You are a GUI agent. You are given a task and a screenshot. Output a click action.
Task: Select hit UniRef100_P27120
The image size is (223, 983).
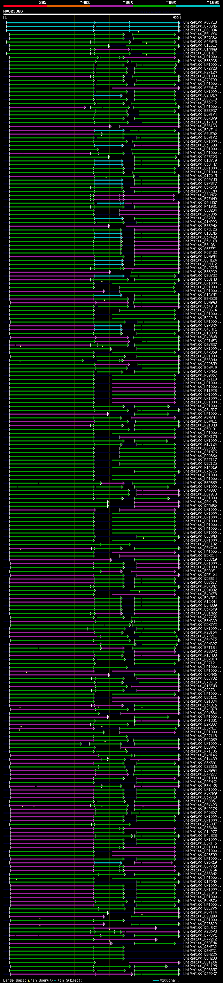(x=200, y=72)
